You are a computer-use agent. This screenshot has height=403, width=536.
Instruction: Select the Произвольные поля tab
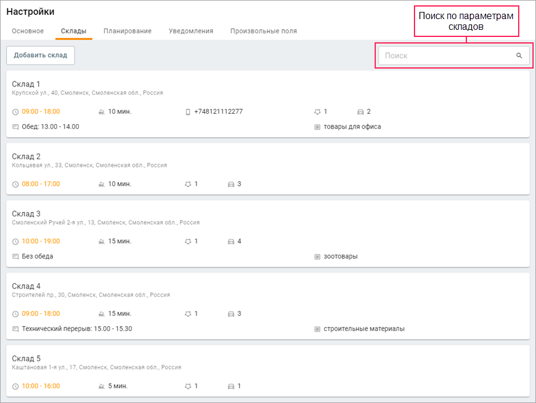[263, 31]
